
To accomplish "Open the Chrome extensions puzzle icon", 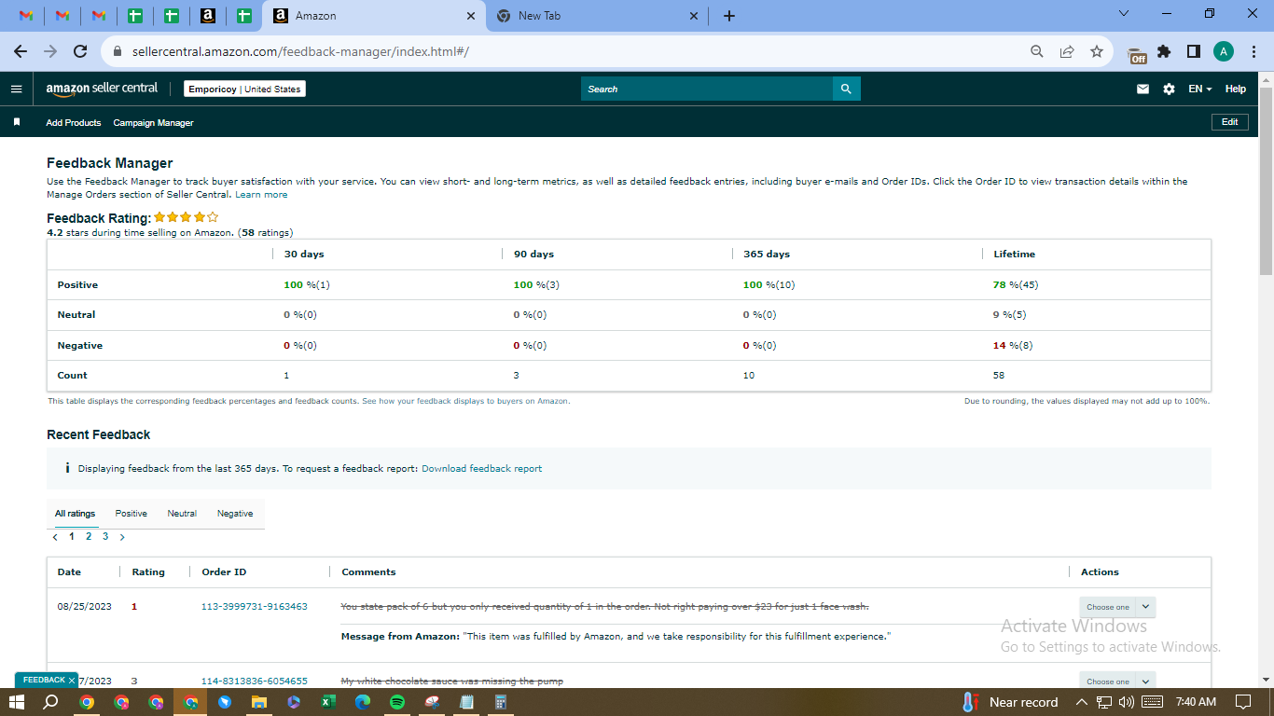I will point(1164,51).
